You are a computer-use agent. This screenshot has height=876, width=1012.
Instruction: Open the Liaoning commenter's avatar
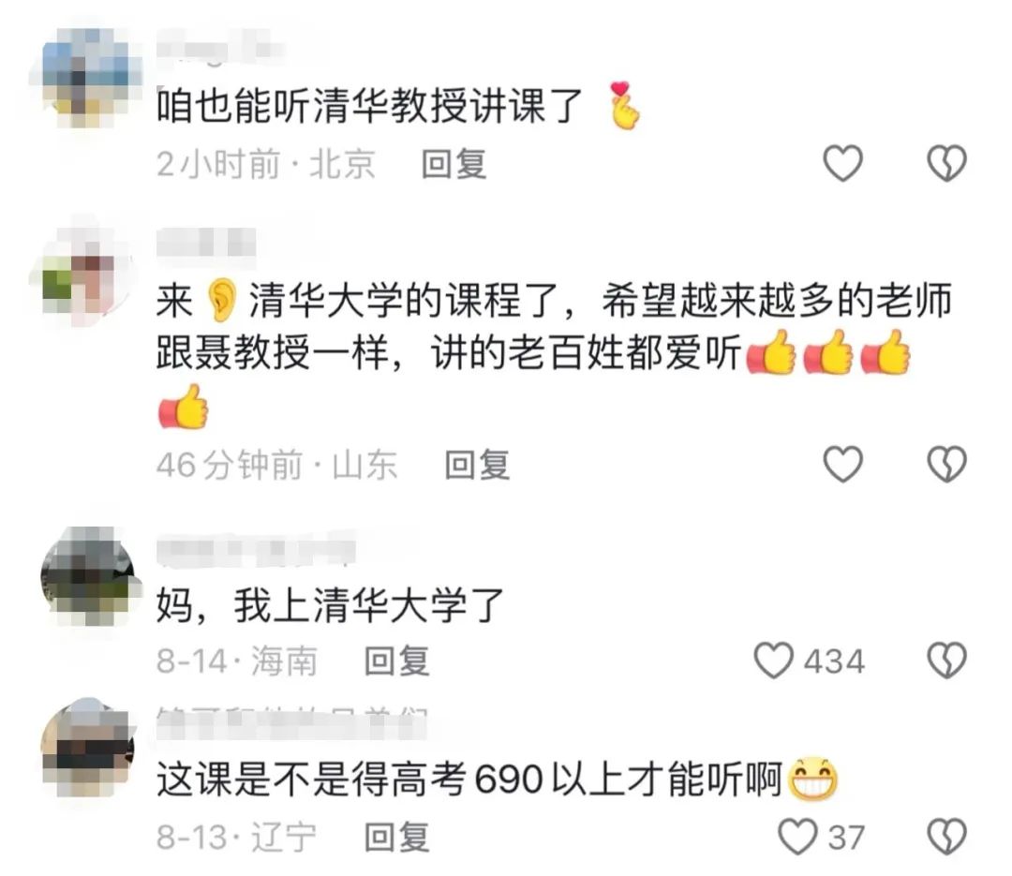(x=88, y=747)
